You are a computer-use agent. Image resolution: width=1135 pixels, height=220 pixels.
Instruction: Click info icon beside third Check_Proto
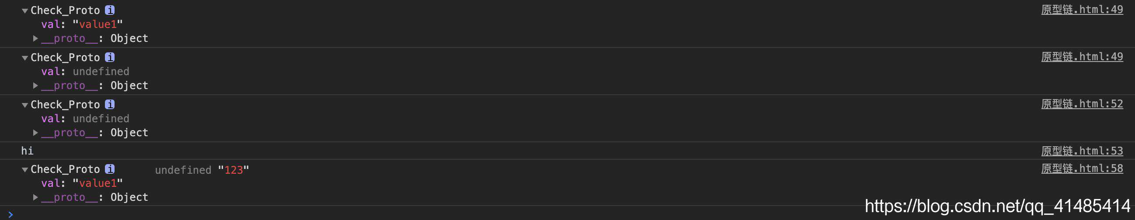pos(110,104)
